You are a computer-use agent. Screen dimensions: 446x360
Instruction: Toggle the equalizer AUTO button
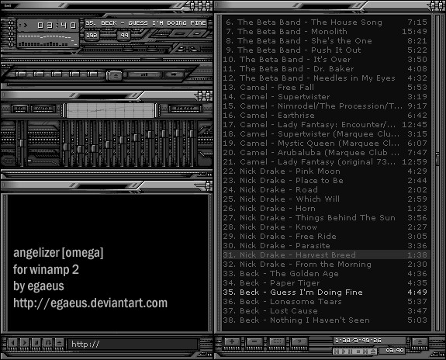43,109
